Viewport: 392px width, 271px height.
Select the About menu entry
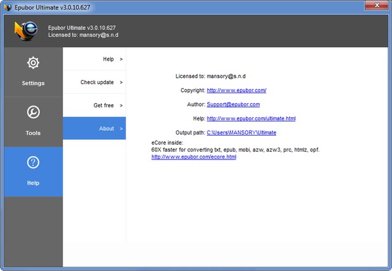(106, 129)
